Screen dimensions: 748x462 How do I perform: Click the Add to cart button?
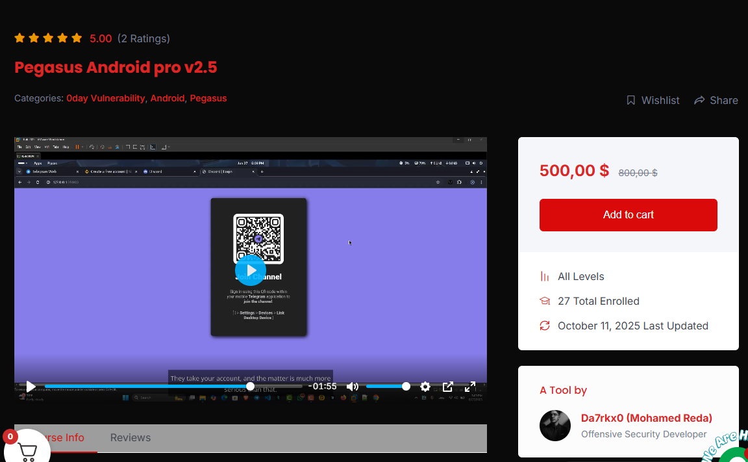[629, 215]
